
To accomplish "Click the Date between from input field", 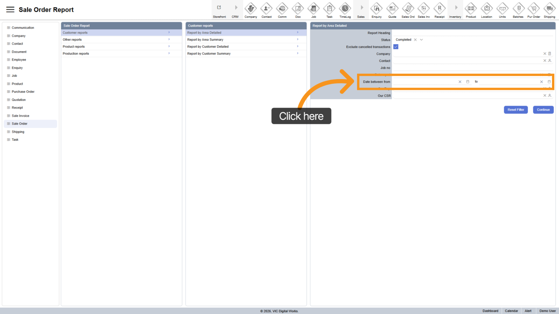I will pos(425,82).
